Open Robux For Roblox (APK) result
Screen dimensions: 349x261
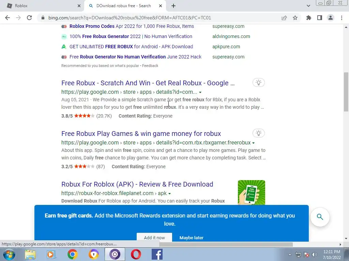point(137,184)
